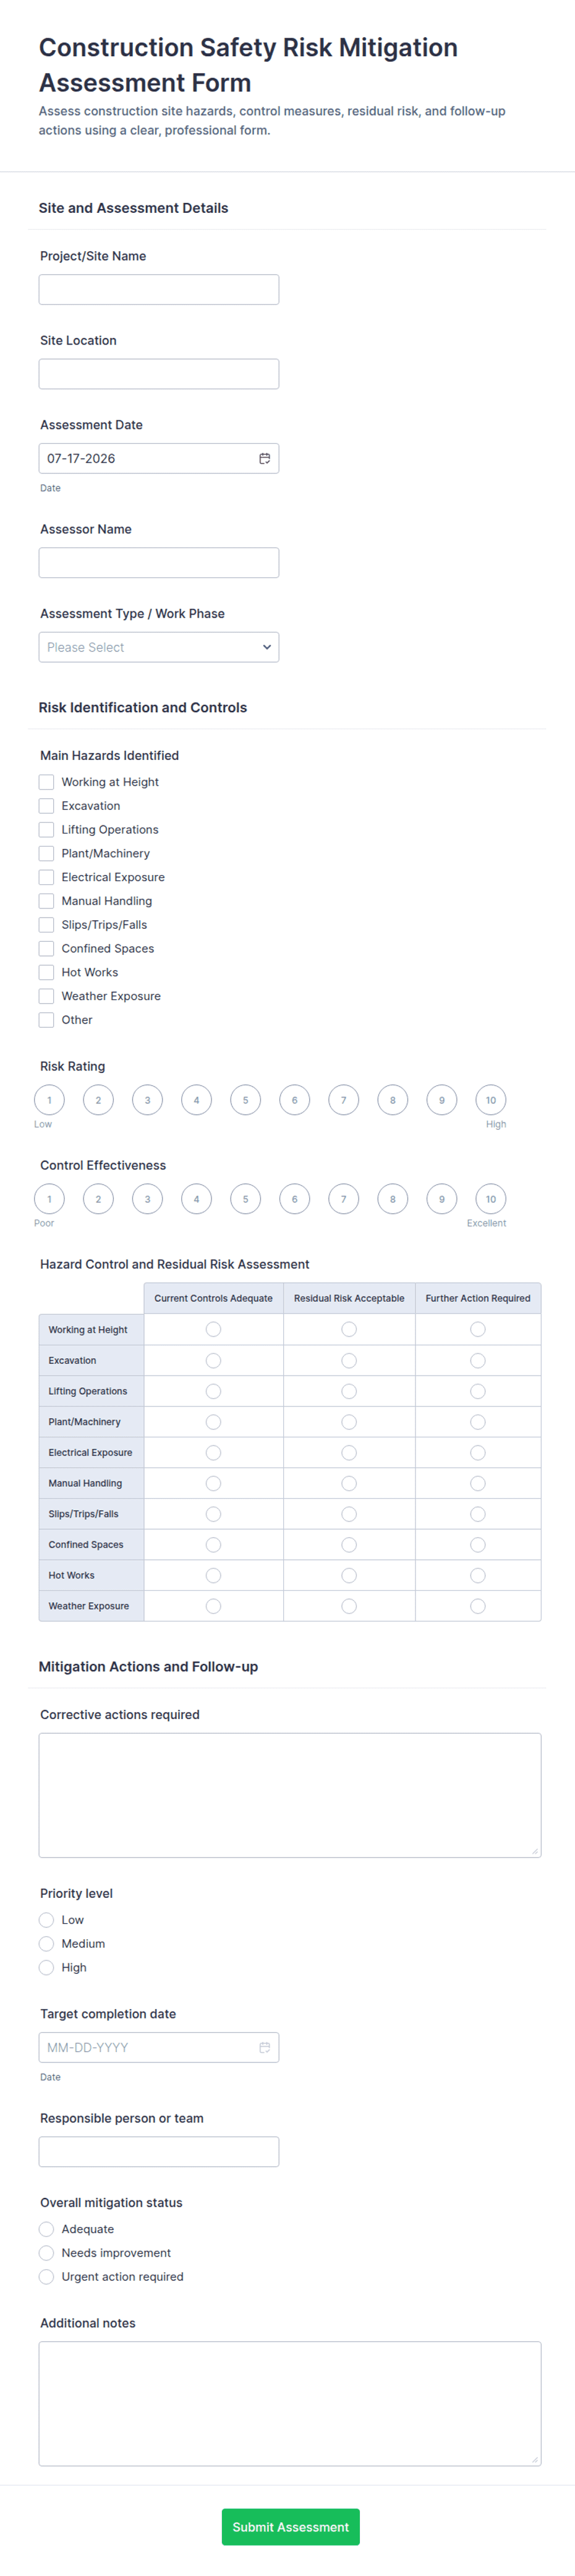Mark Hot Works as Further Action Required
The height and width of the screenshot is (2576, 575).
point(478,1575)
